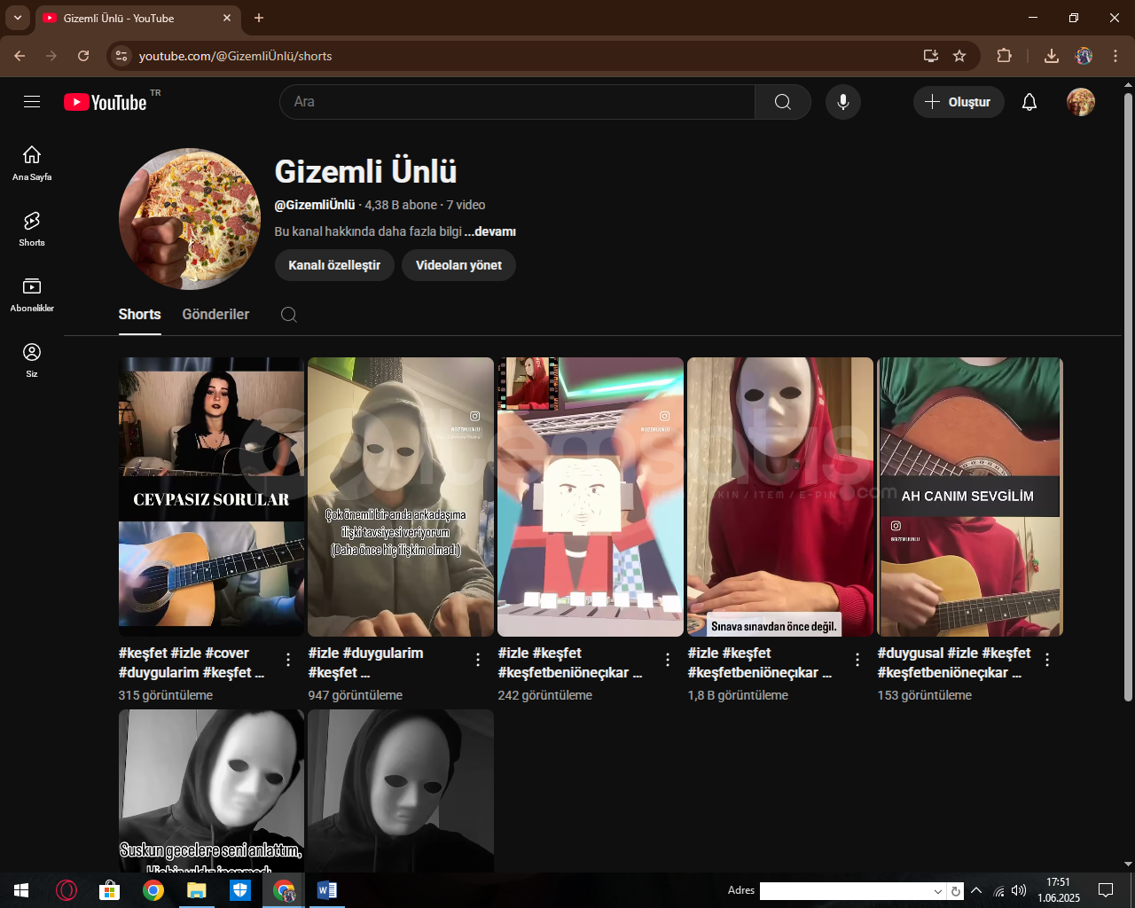Open volume control in system tray

pyautogui.click(x=1018, y=890)
